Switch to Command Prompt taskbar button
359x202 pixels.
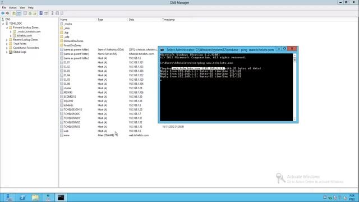click(61, 198)
